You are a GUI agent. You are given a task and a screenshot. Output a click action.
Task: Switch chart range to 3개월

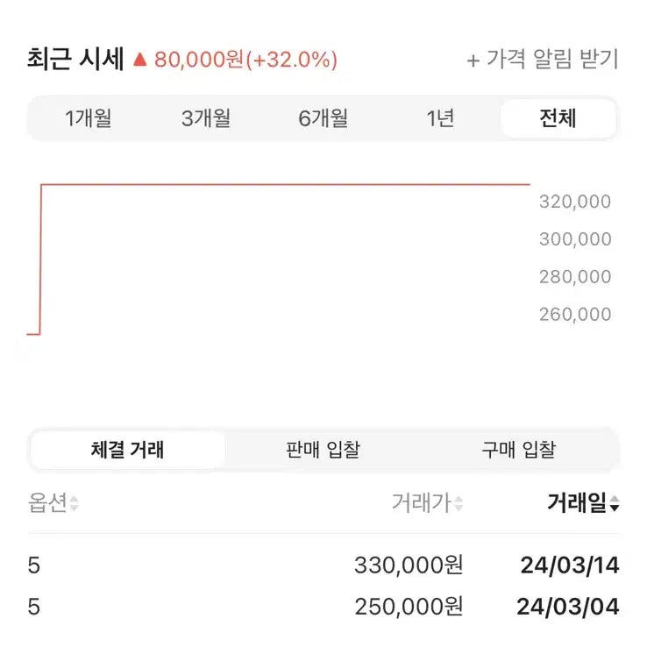click(206, 118)
